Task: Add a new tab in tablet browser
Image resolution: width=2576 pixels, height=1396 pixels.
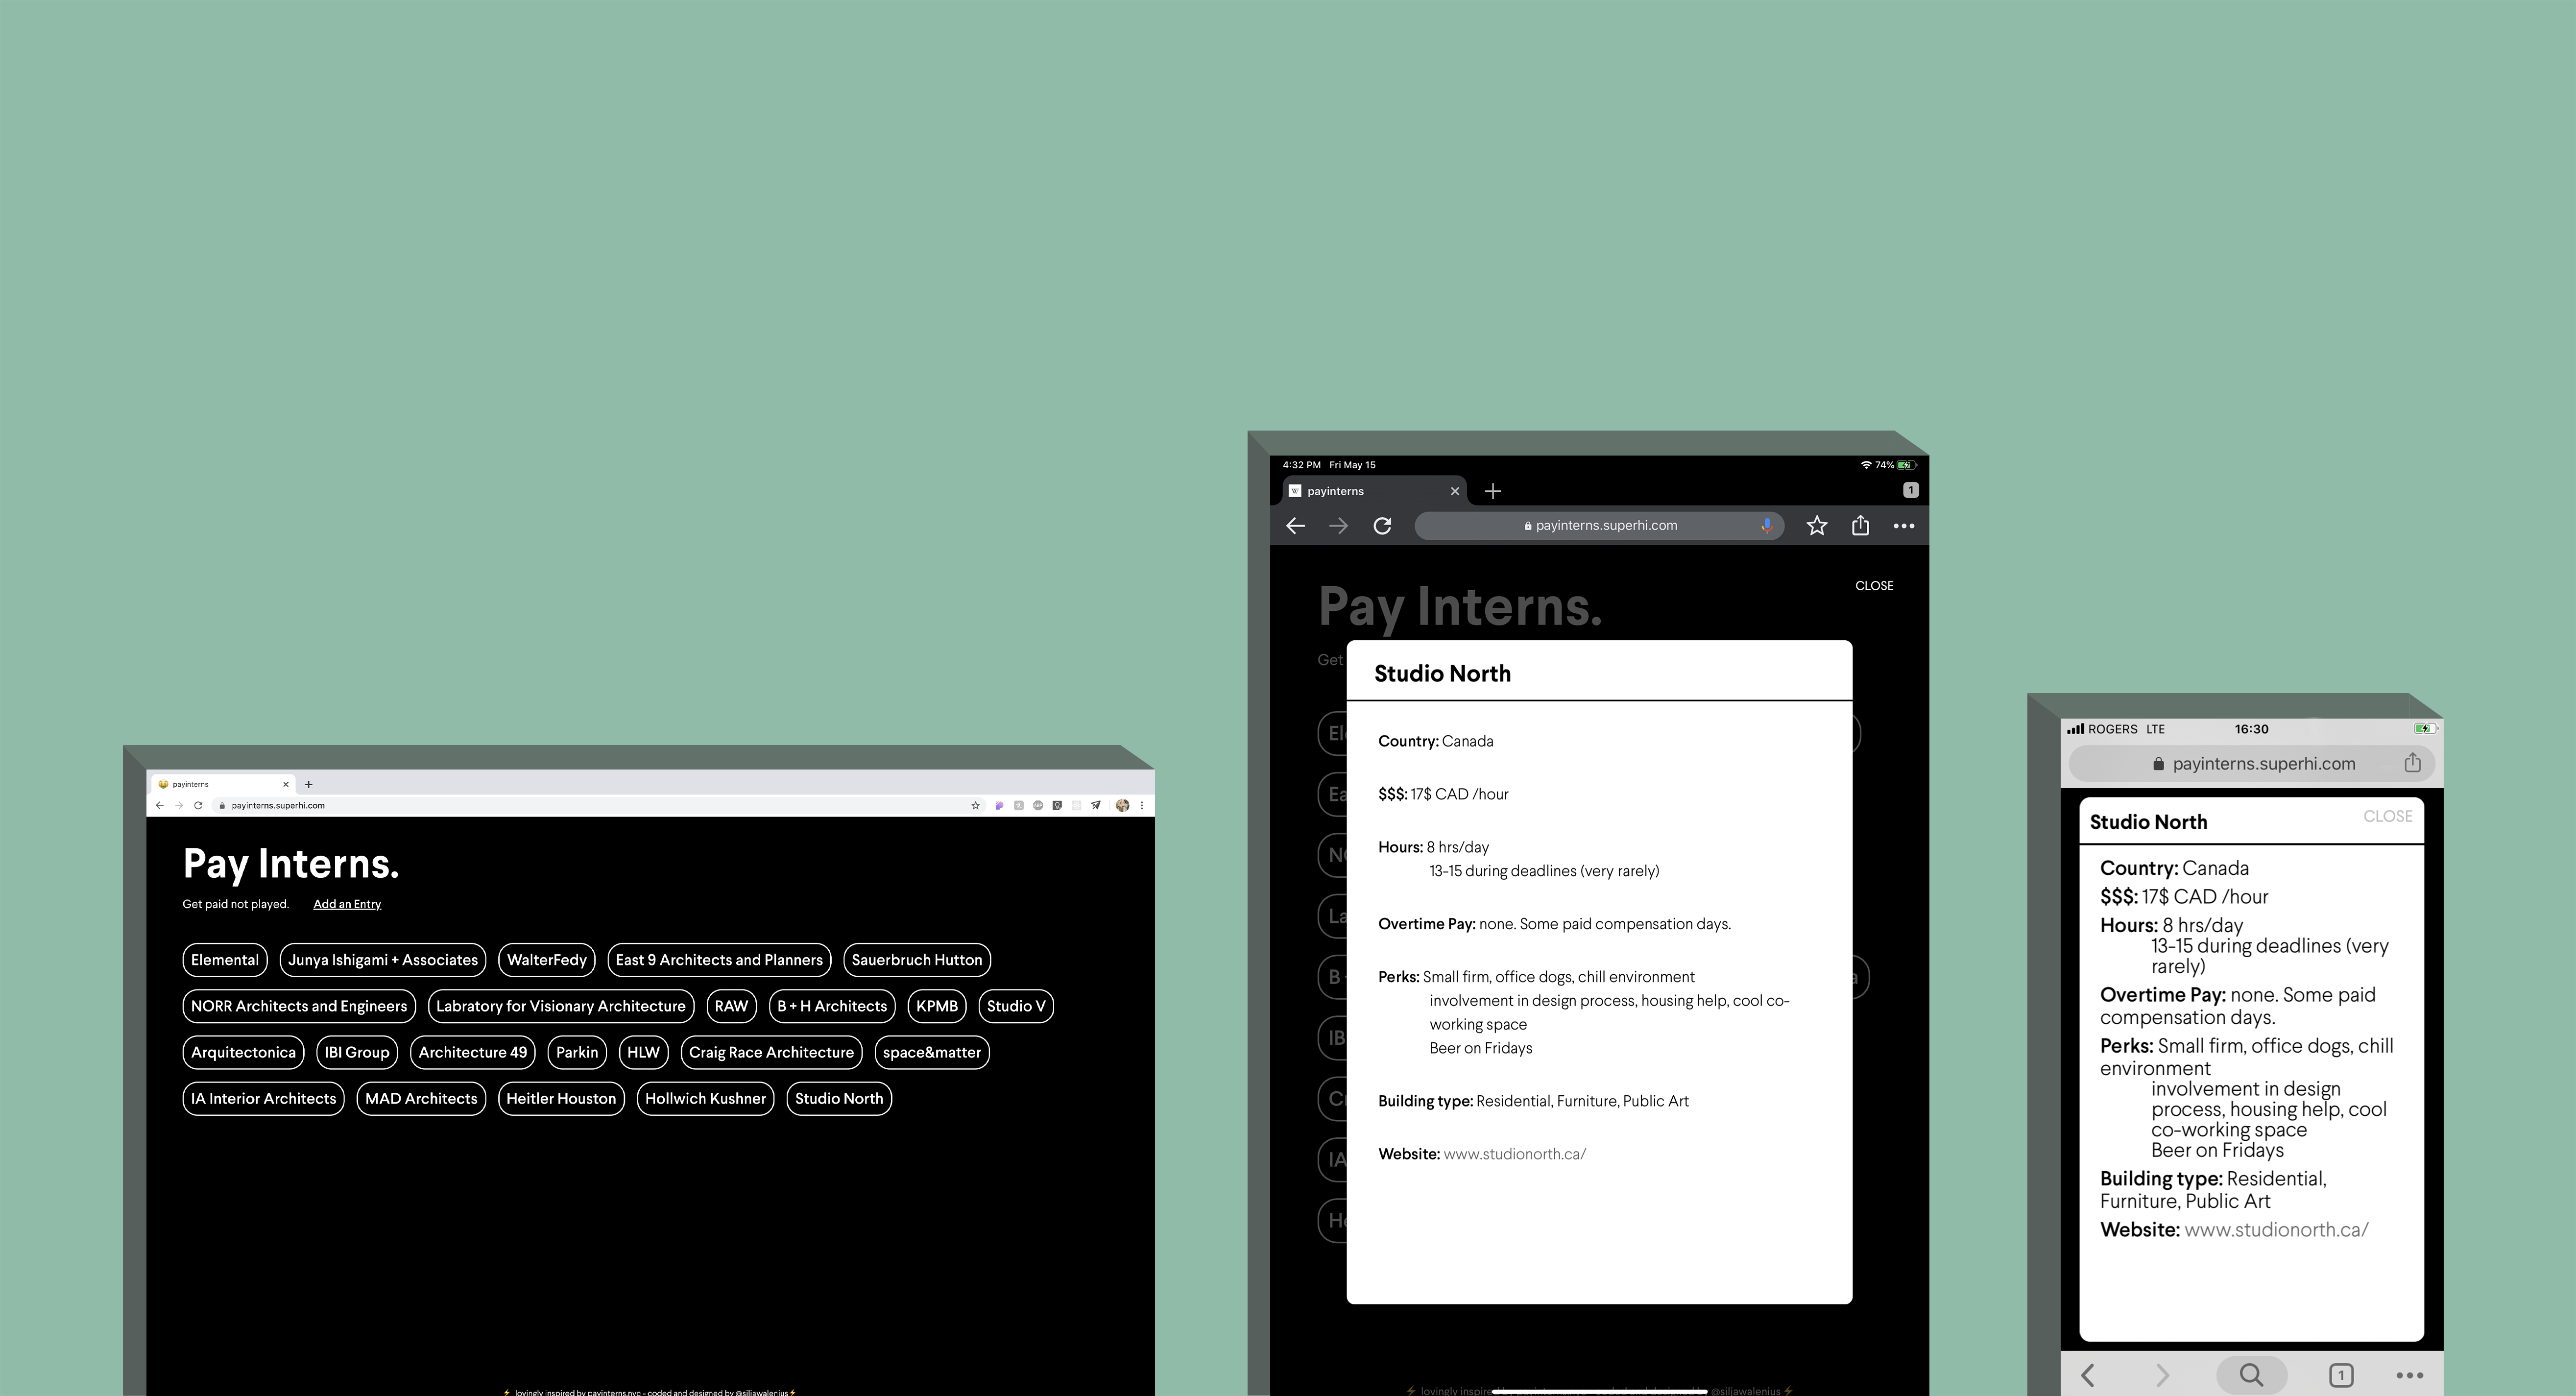Action: pyautogui.click(x=1493, y=491)
